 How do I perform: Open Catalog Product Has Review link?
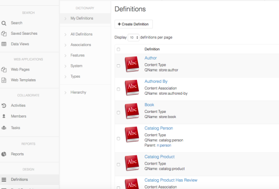coord(171,180)
